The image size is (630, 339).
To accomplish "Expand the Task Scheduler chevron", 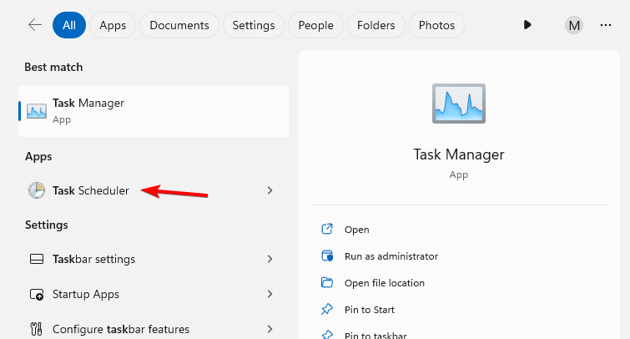I will 270,190.
